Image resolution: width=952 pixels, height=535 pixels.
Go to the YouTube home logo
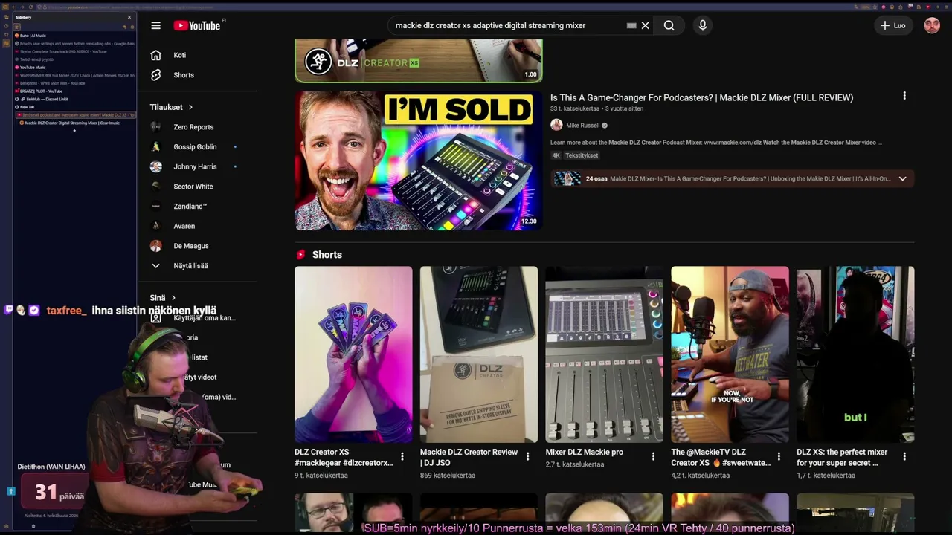click(197, 25)
